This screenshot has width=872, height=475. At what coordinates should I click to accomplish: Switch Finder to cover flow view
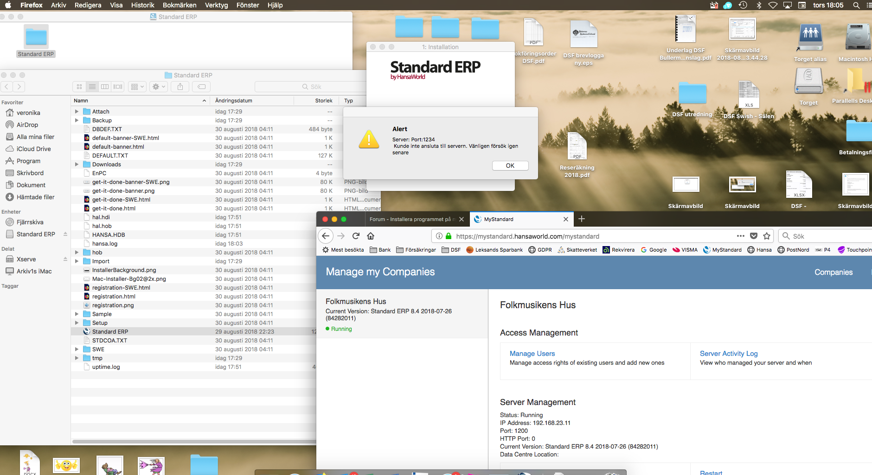click(x=118, y=87)
